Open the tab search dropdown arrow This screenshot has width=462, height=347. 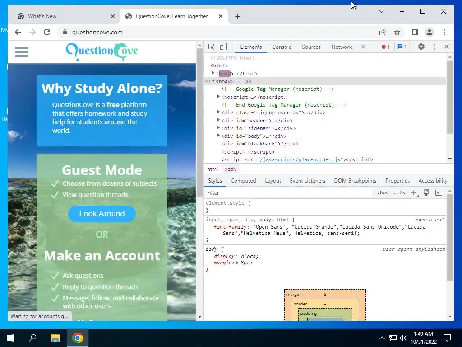coord(381,11)
